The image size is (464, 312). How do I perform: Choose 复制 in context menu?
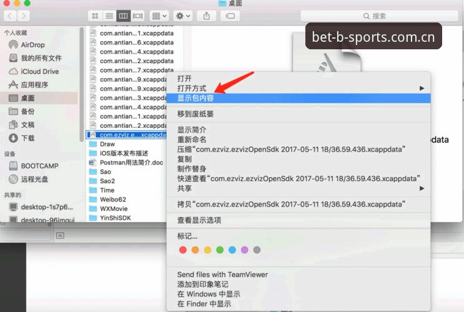coord(299,159)
